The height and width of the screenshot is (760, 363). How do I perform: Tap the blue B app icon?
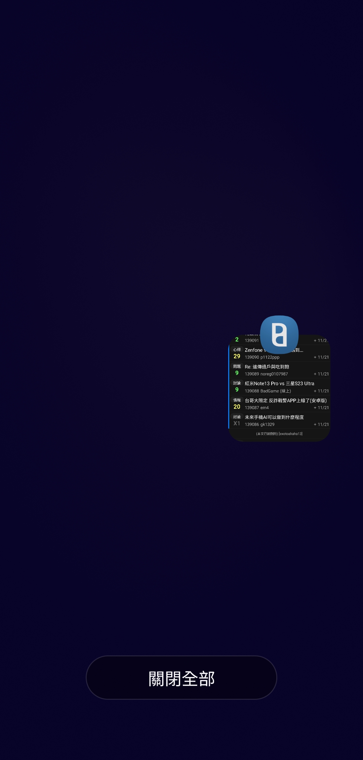(x=279, y=334)
